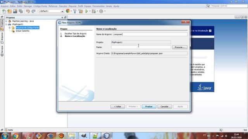
Task: Click the Saída output window icon
Action: pyautogui.click(x=6, y=130)
